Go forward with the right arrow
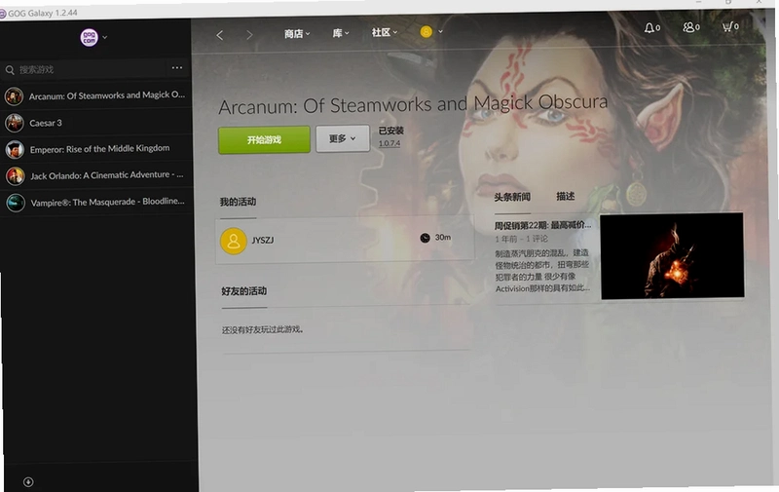 (x=249, y=35)
